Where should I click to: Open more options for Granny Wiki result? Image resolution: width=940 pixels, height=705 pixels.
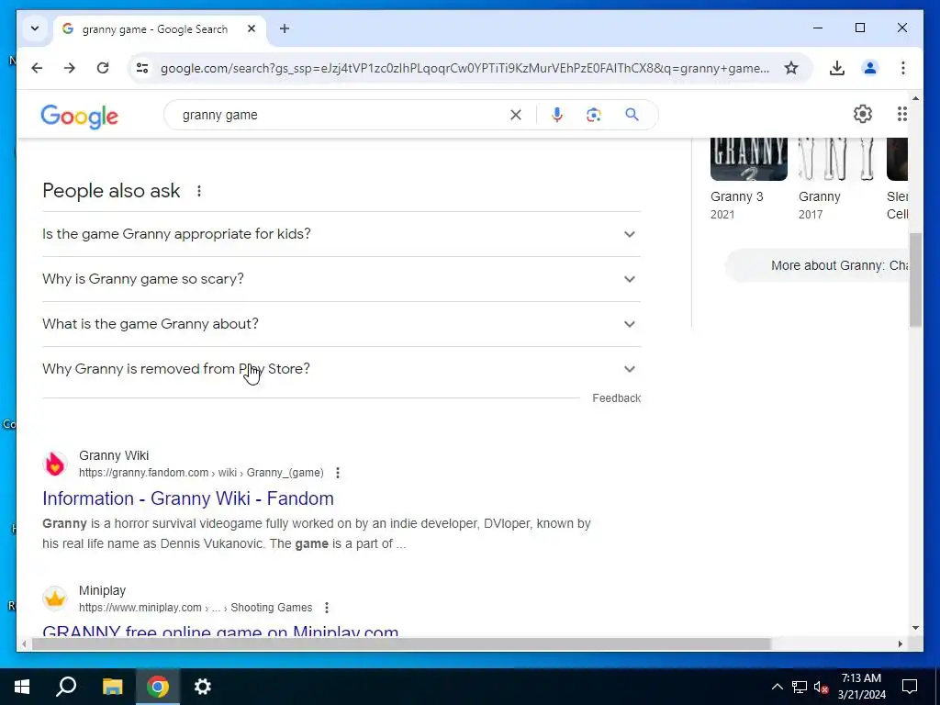[x=338, y=473]
